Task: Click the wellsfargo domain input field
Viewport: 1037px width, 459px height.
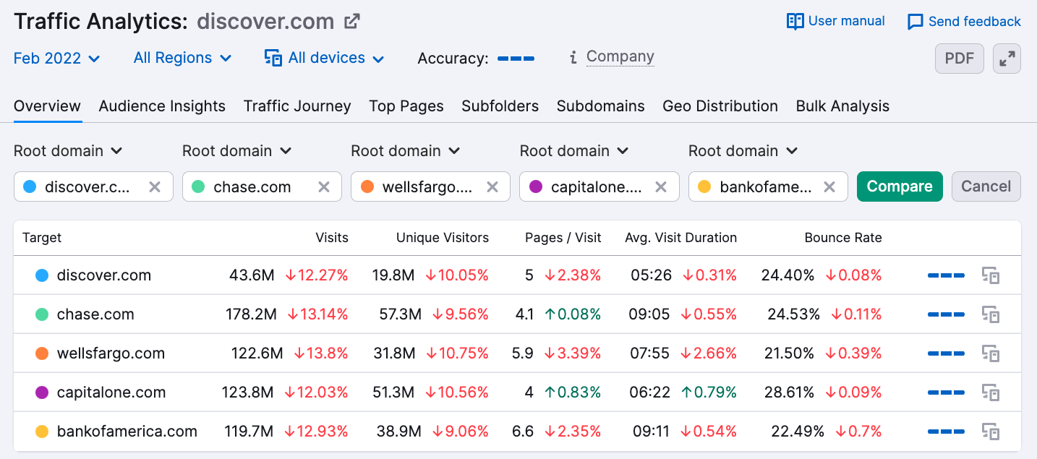Action: (430, 186)
